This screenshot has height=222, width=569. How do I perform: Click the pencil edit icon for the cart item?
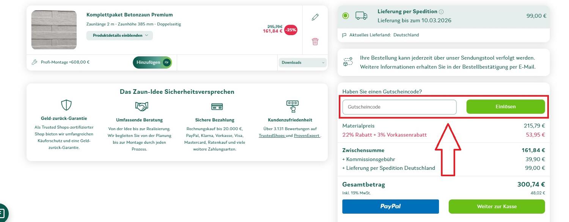[x=315, y=17]
